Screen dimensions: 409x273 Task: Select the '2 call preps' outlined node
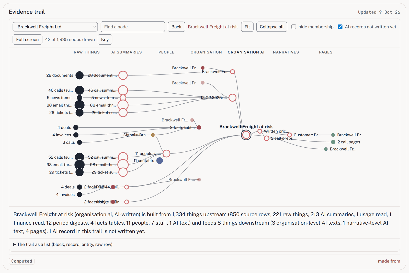tap(267, 138)
